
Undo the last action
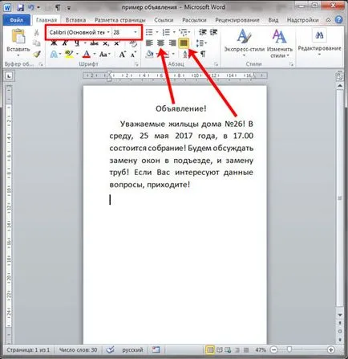pos(31,7)
